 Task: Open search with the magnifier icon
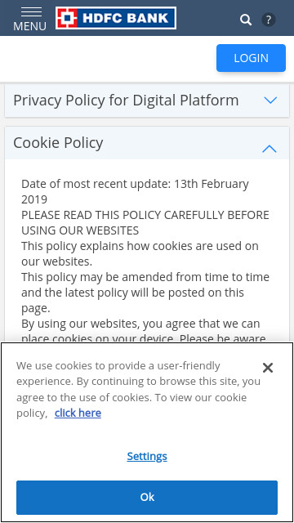(246, 20)
